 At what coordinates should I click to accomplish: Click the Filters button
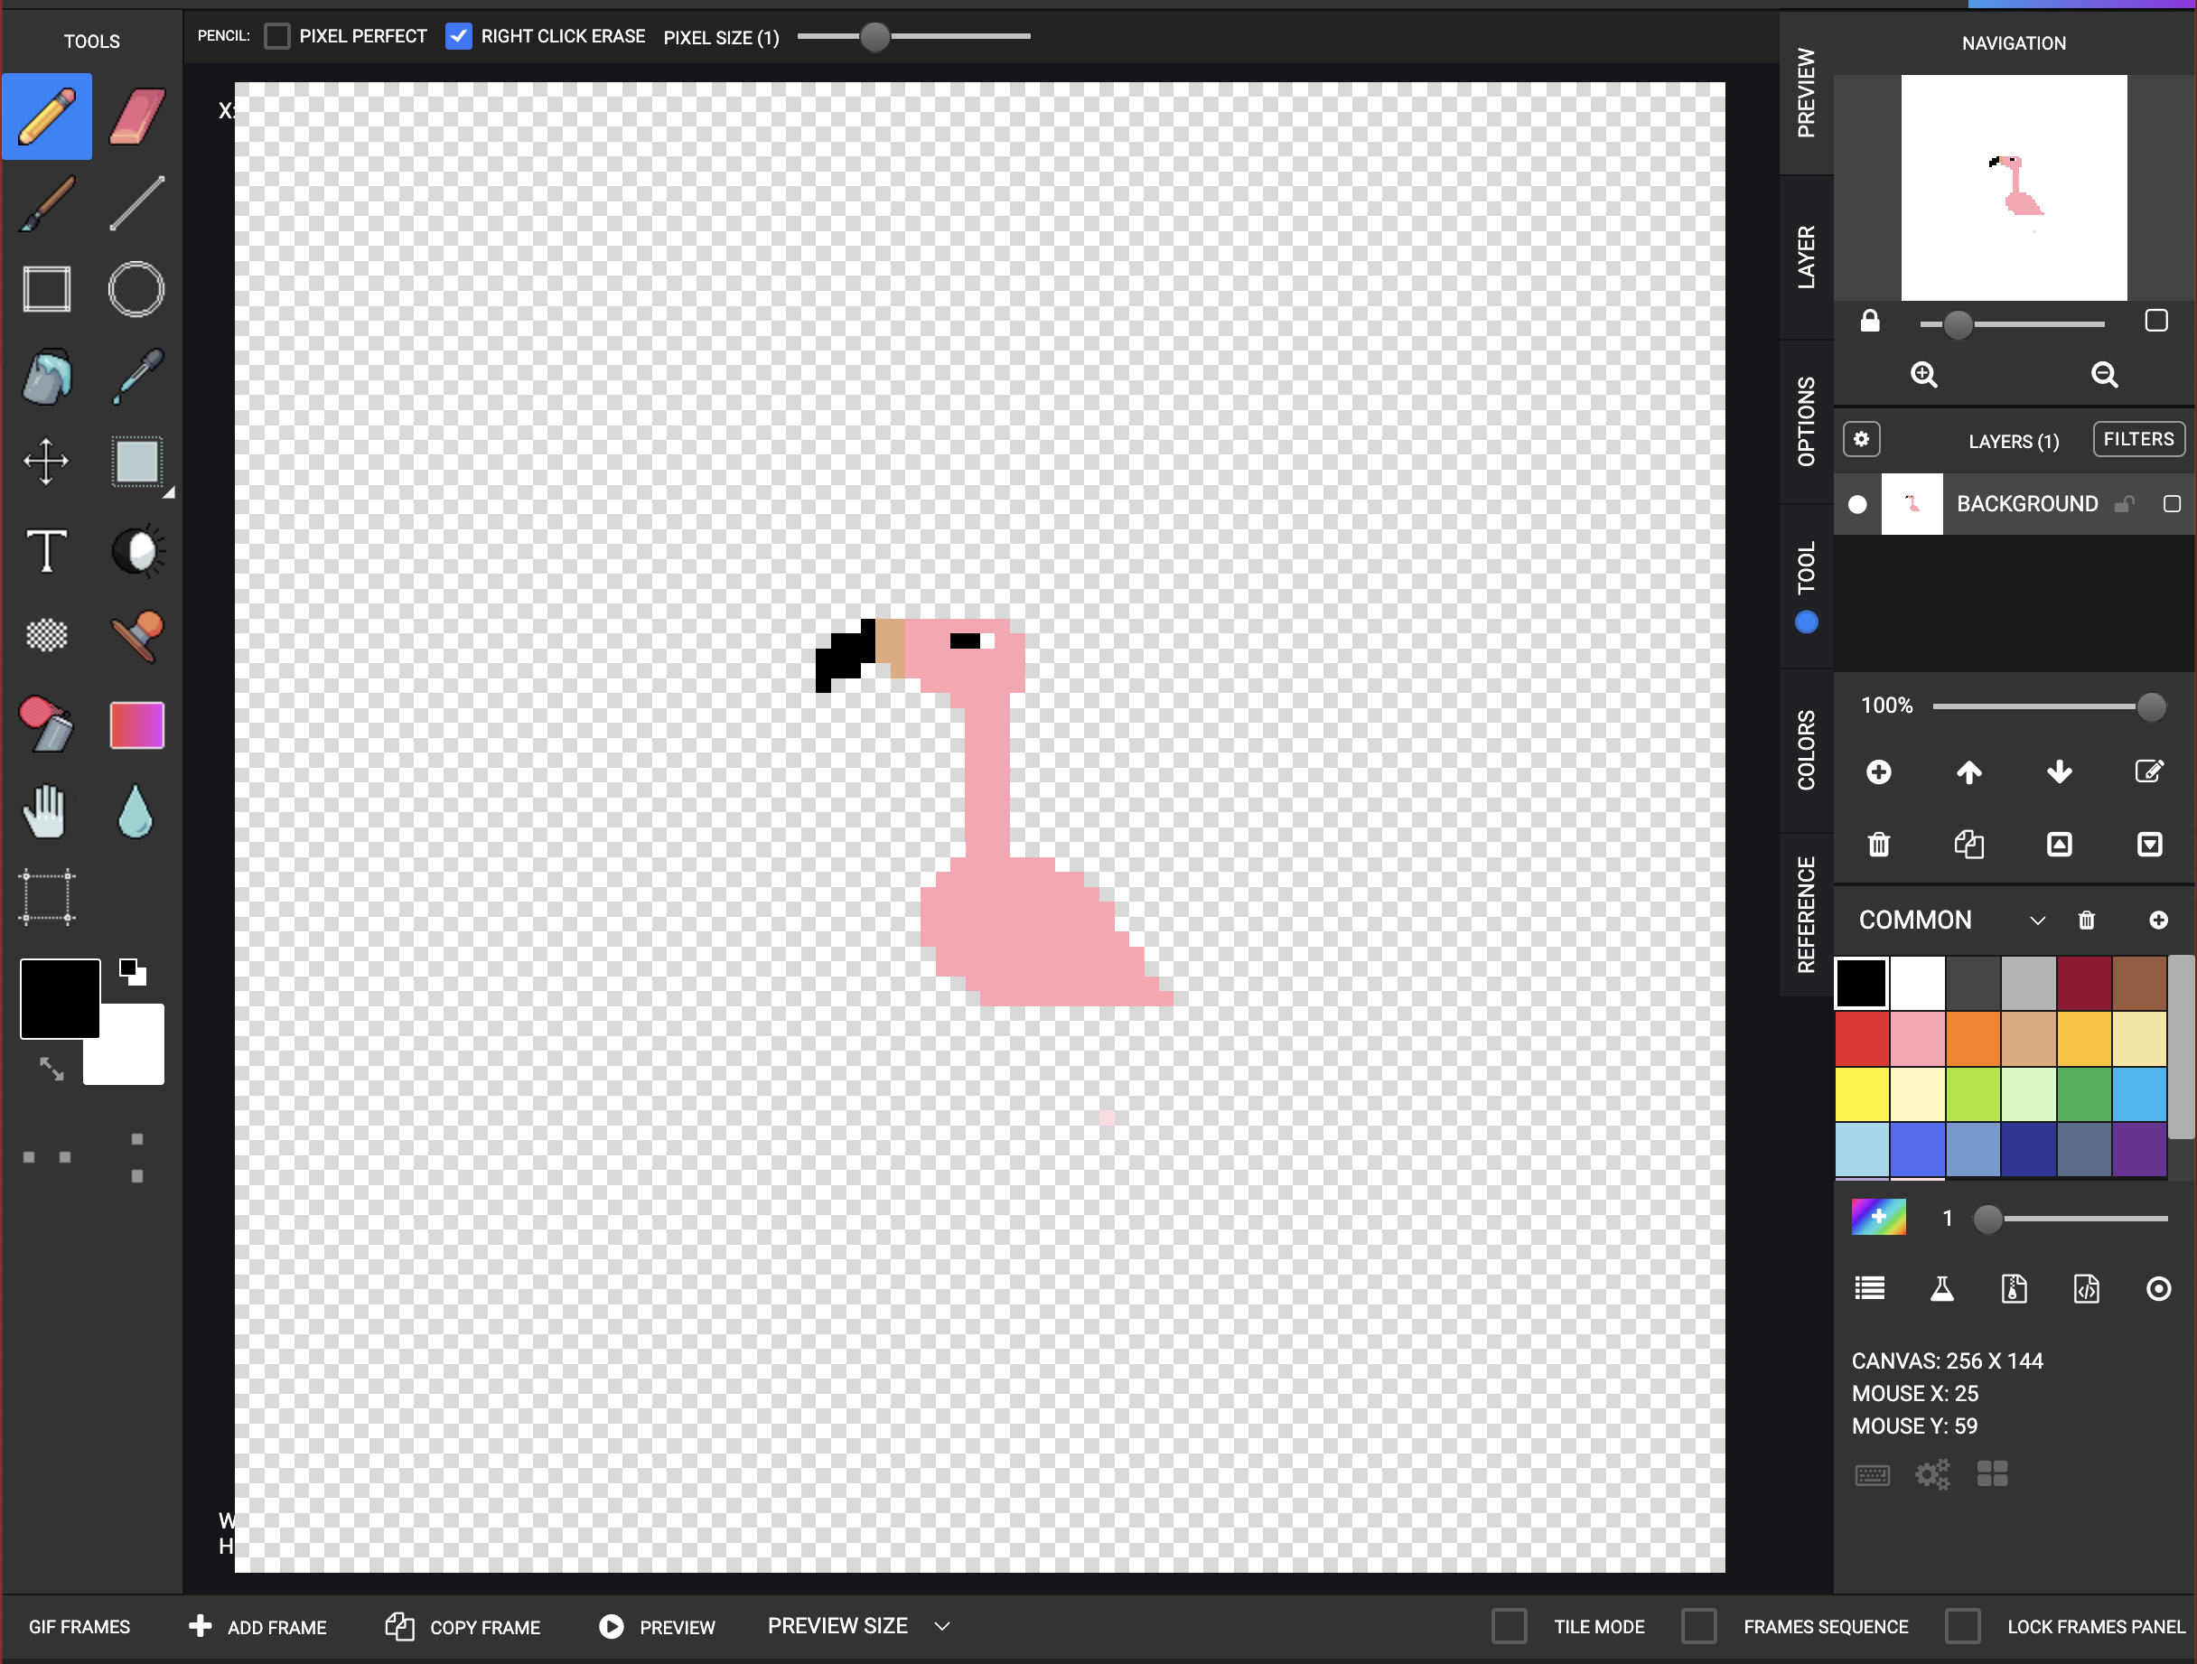tap(2137, 438)
